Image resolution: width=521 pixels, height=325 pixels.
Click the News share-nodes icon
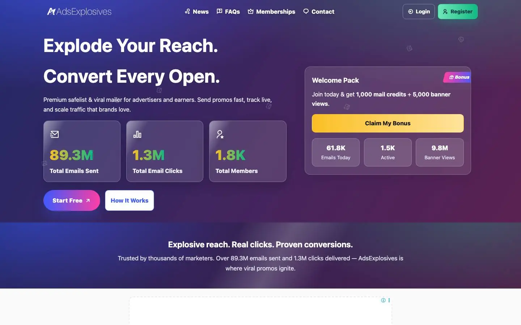[x=187, y=12]
